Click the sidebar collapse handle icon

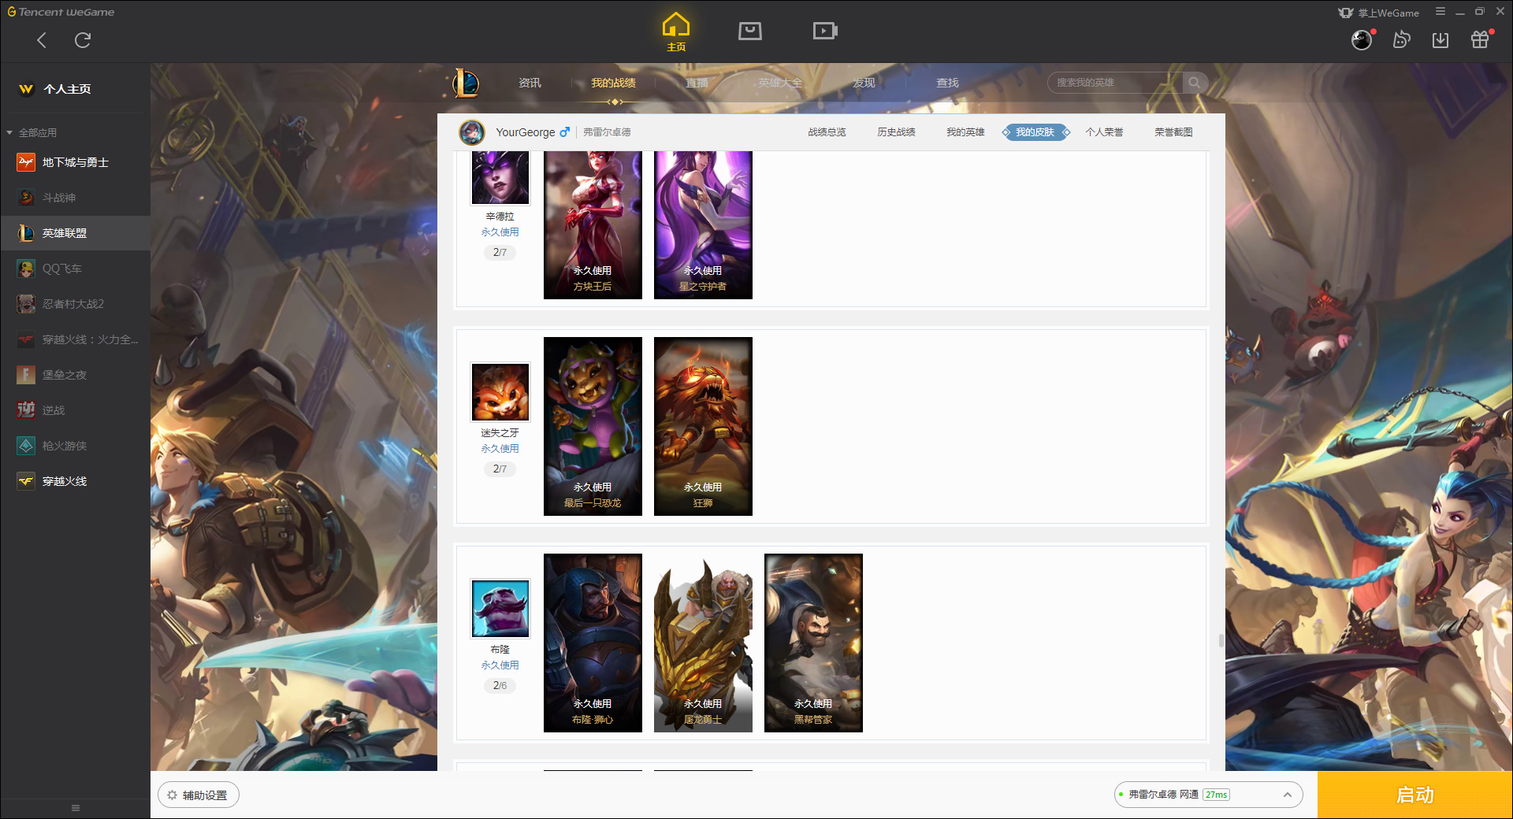(76, 808)
